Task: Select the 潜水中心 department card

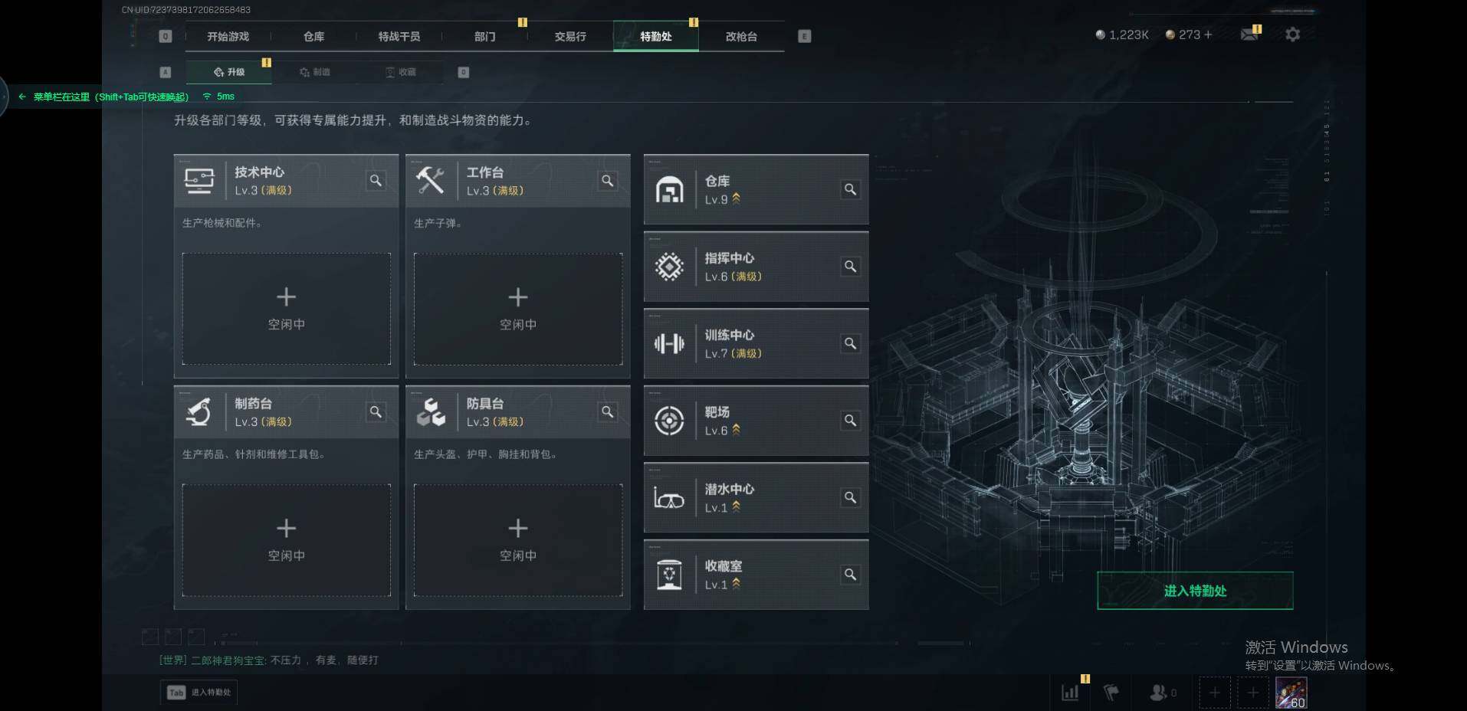Action: pyautogui.click(x=756, y=498)
